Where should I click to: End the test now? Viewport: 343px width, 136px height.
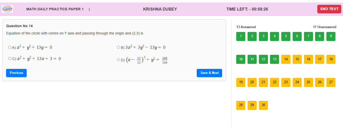click(x=329, y=9)
